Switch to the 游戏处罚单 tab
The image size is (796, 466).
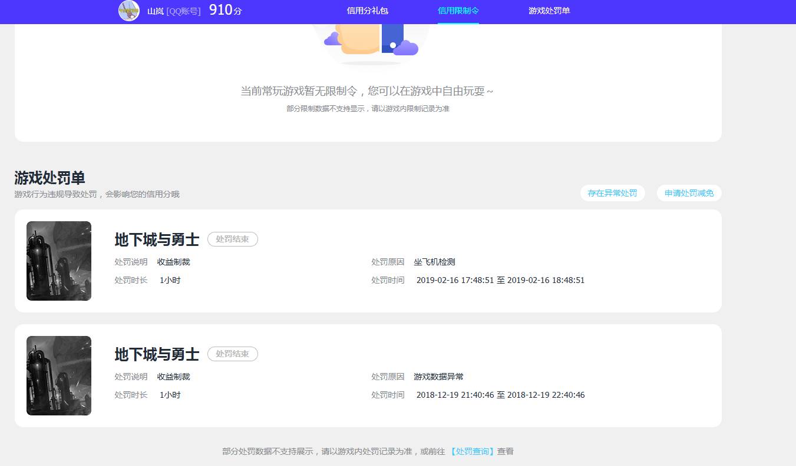coord(549,11)
